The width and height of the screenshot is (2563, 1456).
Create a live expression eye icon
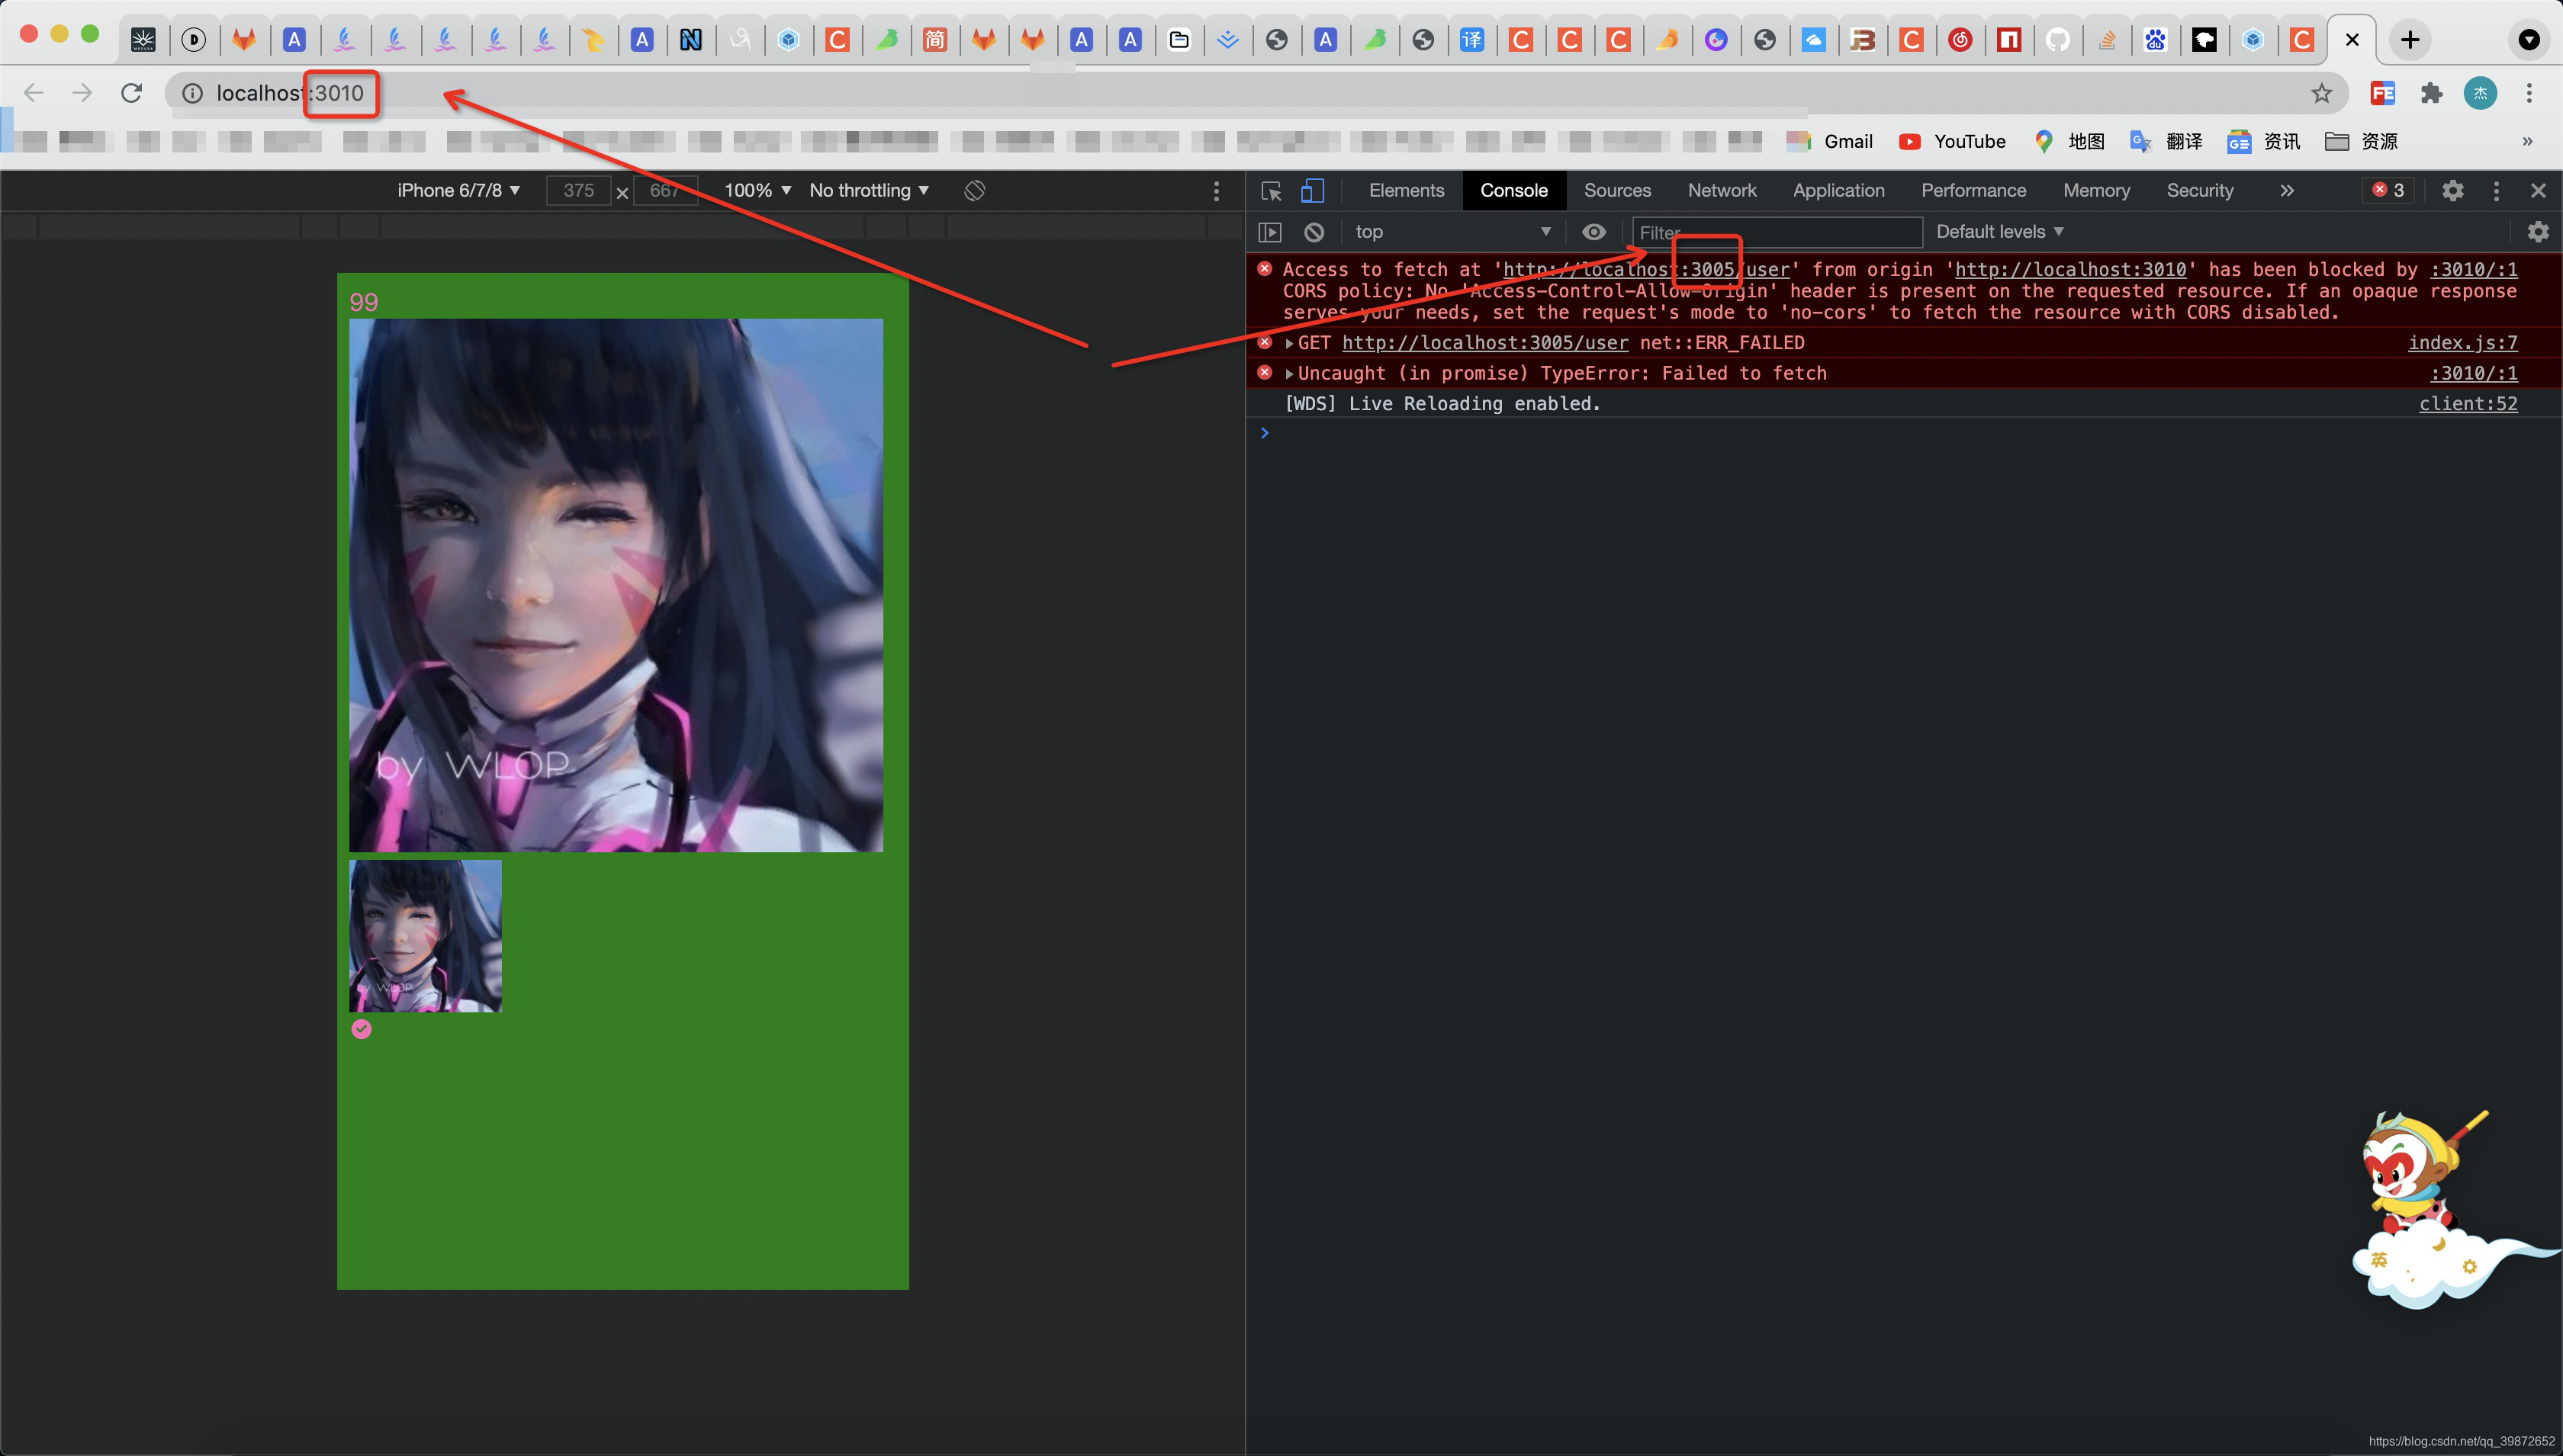(x=1593, y=232)
